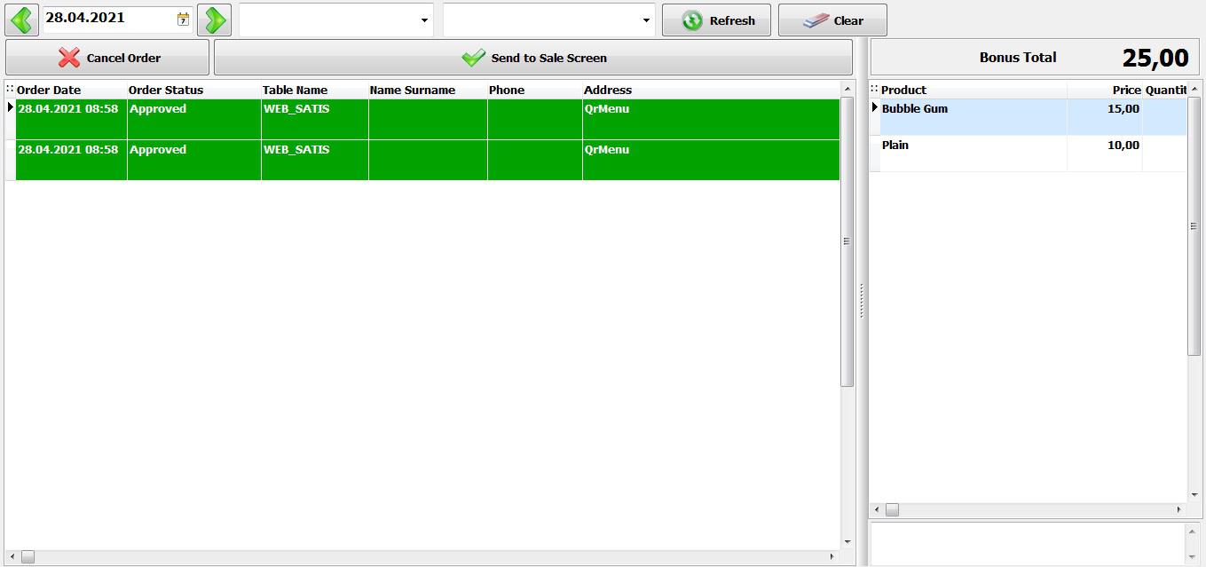Select the Plain product row

pos(1028,153)
